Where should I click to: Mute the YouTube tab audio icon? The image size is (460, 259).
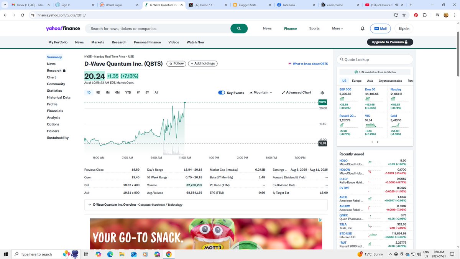tap(396, 5)
